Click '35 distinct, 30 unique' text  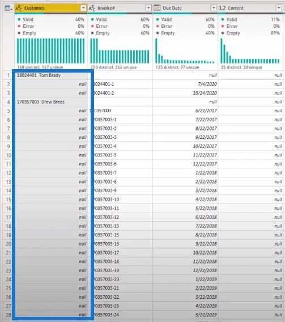241,67
